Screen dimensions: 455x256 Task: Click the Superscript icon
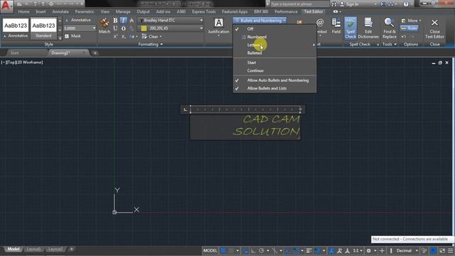tap(115, 36)
